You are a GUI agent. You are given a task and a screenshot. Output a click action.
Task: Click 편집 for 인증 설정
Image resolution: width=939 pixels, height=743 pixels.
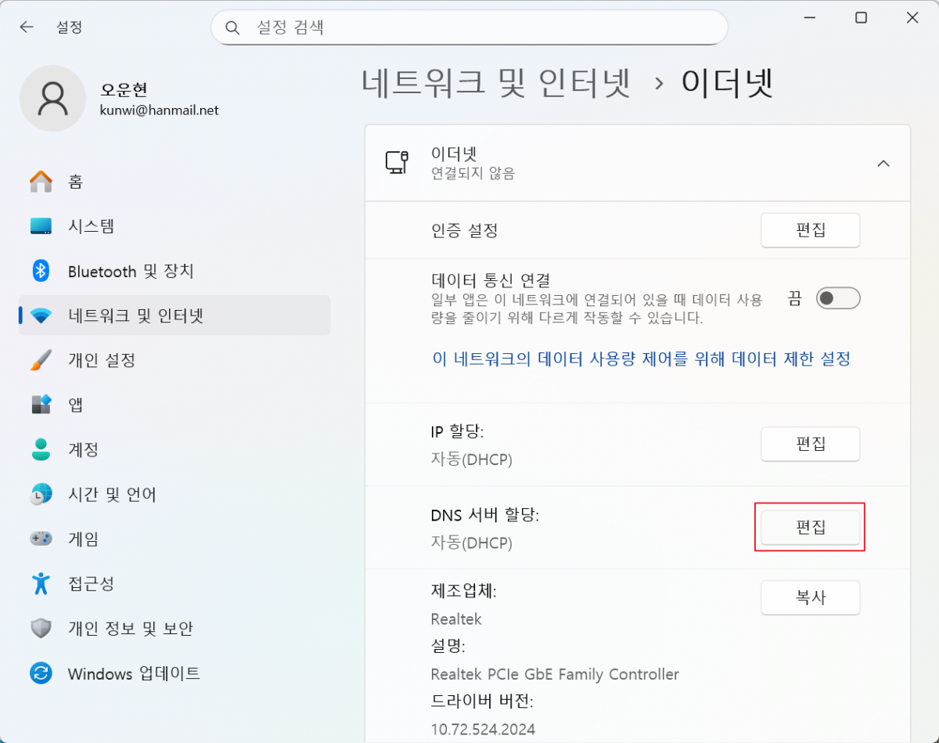click(x=810, y=229)
